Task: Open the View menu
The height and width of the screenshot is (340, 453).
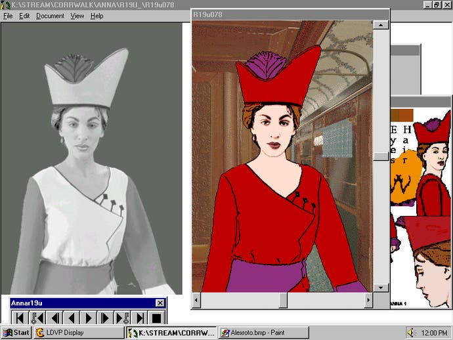Action: (x=77, y=16)
